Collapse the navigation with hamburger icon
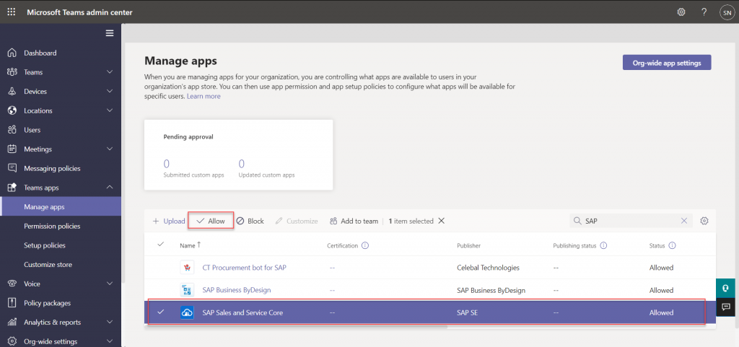The width and height of the screenshot is (739, 347). (x=110, y=33)
